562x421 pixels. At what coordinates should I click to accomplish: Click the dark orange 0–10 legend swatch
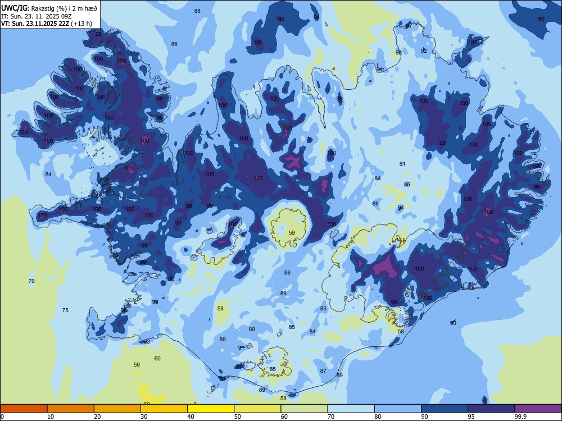[24, 409]
